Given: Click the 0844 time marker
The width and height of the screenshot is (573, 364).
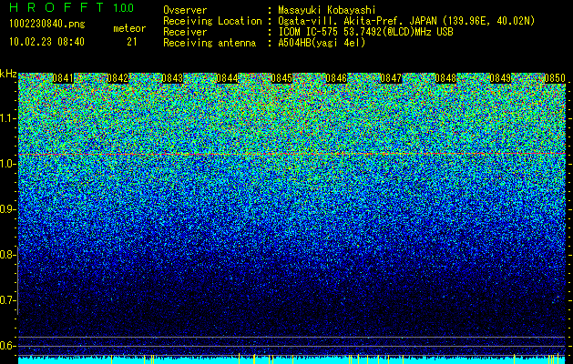Looking at the screenshot, I should point(227,78).
